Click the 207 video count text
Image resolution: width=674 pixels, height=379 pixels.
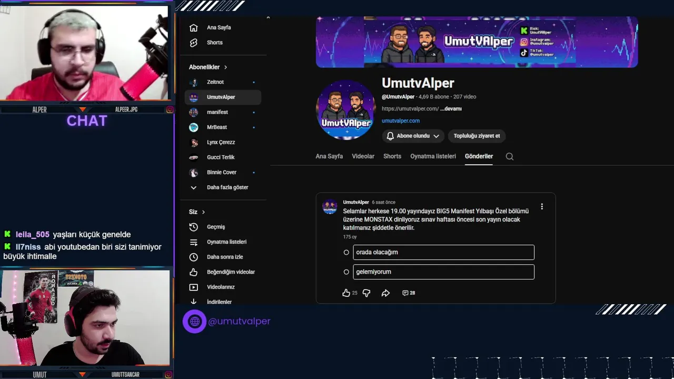[x=464, y=97]
